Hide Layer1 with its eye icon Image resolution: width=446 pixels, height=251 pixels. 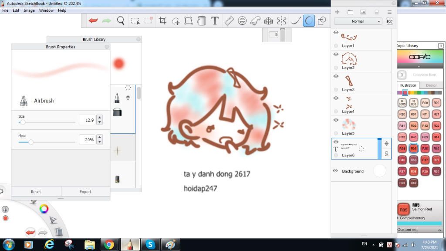pyautogui.click(x=336, y=32)
